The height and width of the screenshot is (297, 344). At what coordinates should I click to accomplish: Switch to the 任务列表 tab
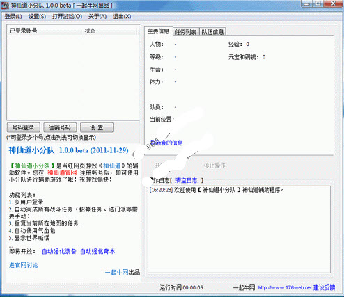186,32
